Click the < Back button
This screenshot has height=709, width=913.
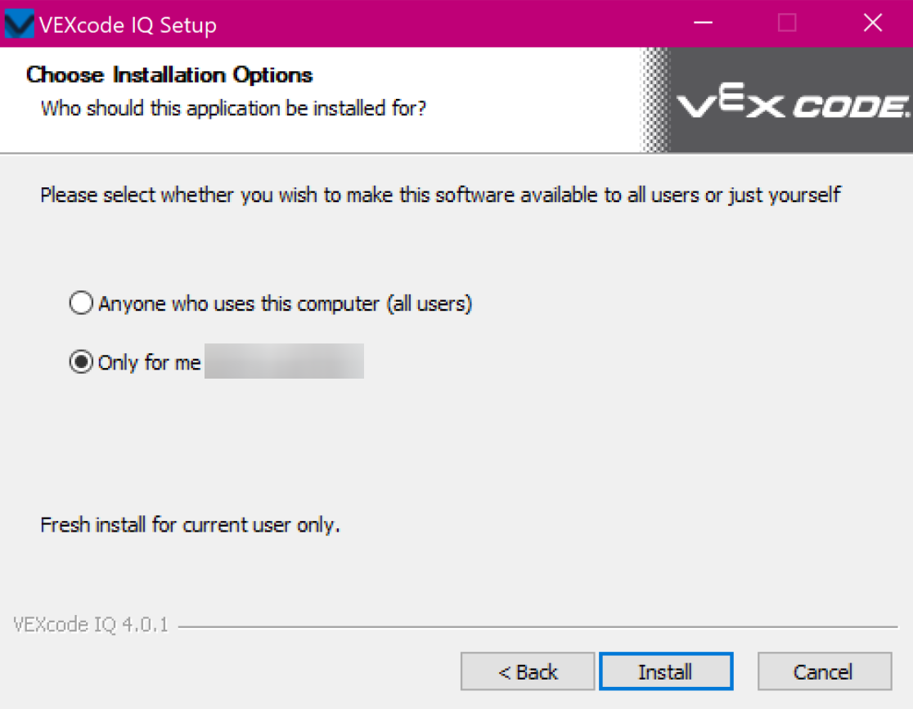527,671
